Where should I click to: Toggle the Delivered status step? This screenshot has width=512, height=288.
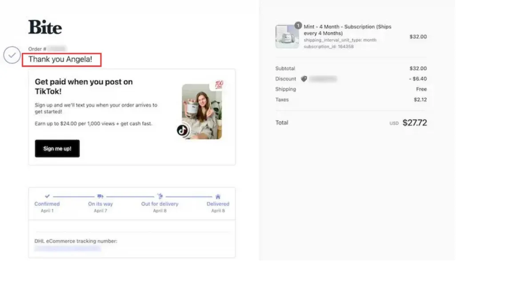(x=218, y=204)
